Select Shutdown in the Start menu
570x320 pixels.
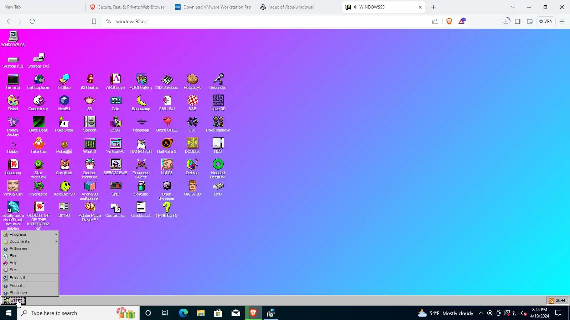(x=30, y=293)
